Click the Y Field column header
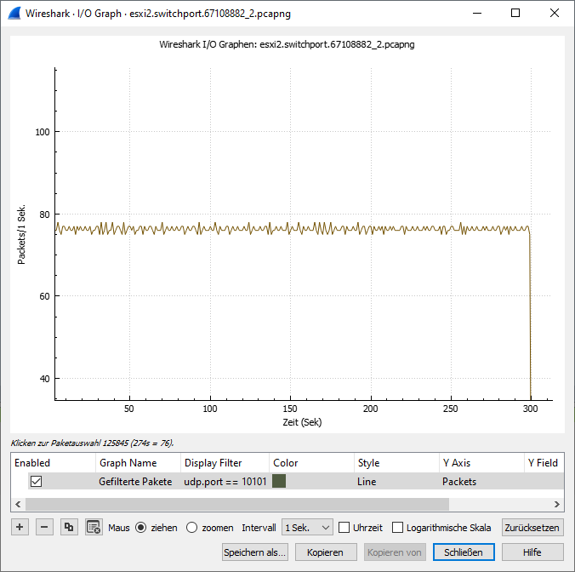 tap(544, 463)
